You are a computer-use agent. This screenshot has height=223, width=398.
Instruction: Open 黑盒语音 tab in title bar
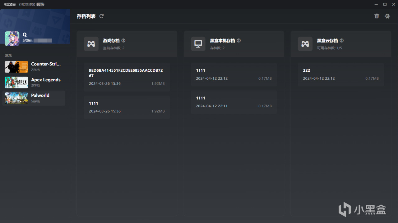[10, 4]
